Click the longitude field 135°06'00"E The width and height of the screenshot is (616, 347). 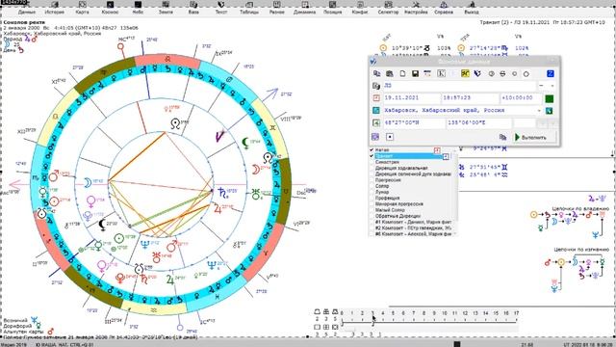point(478,123)
